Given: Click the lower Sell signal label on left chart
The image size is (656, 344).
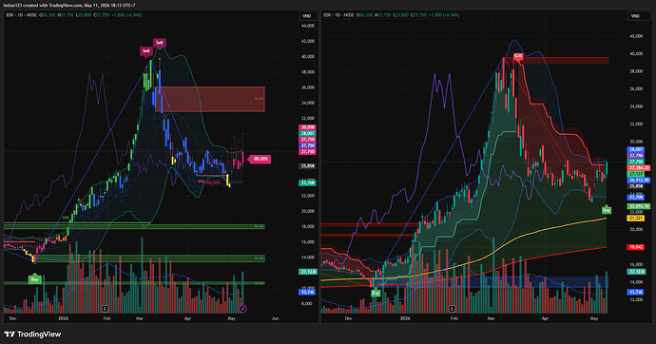Looking at the screenshot, I should pos(146,51).
